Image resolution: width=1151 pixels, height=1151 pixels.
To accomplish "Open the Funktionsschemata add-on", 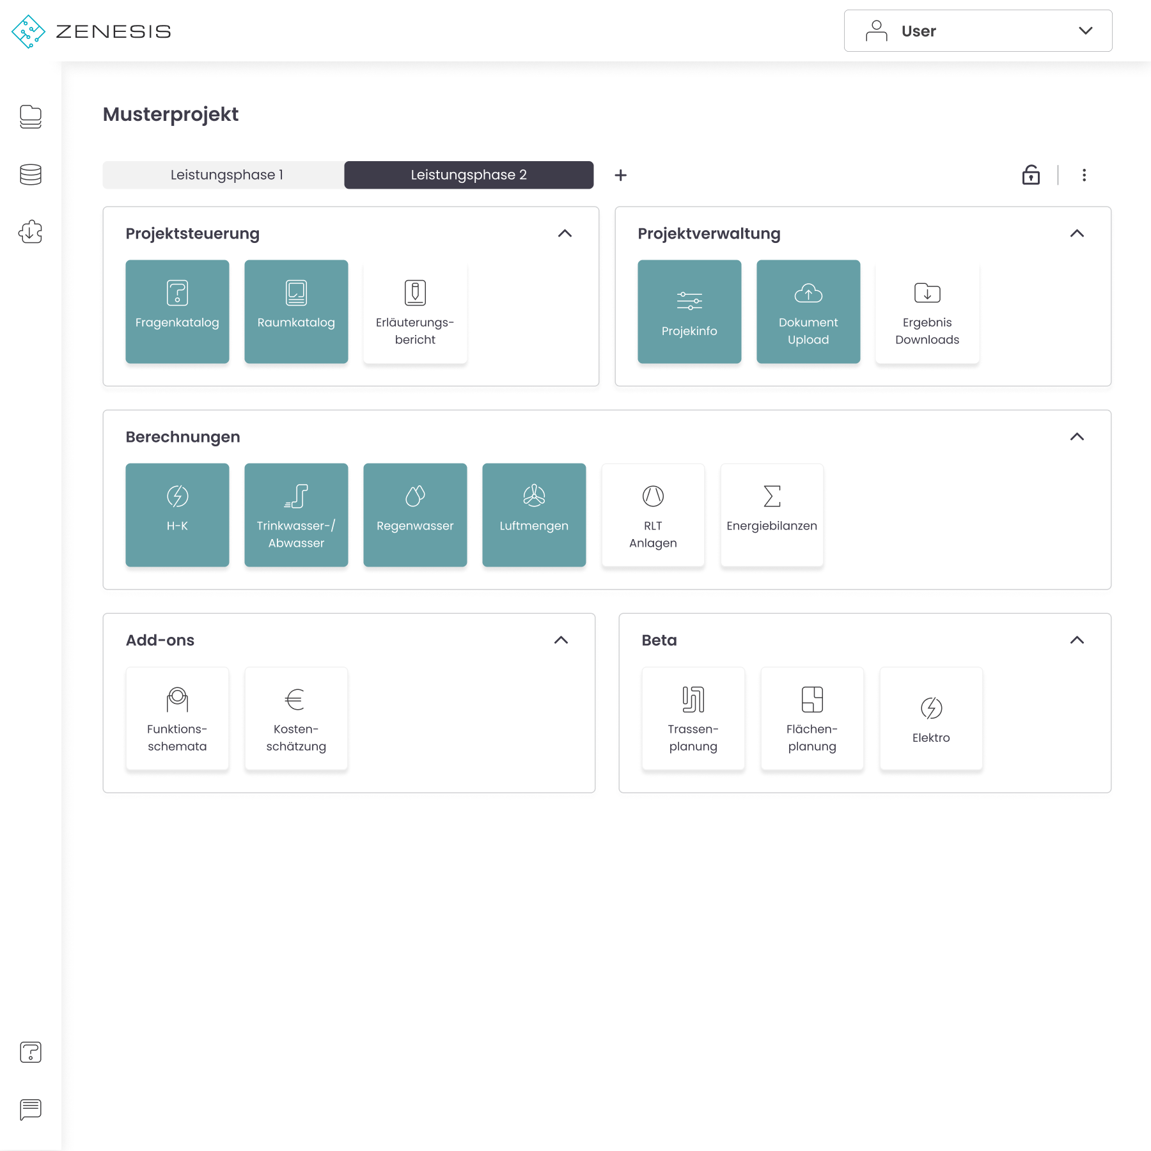I will (x=177, y=718).
